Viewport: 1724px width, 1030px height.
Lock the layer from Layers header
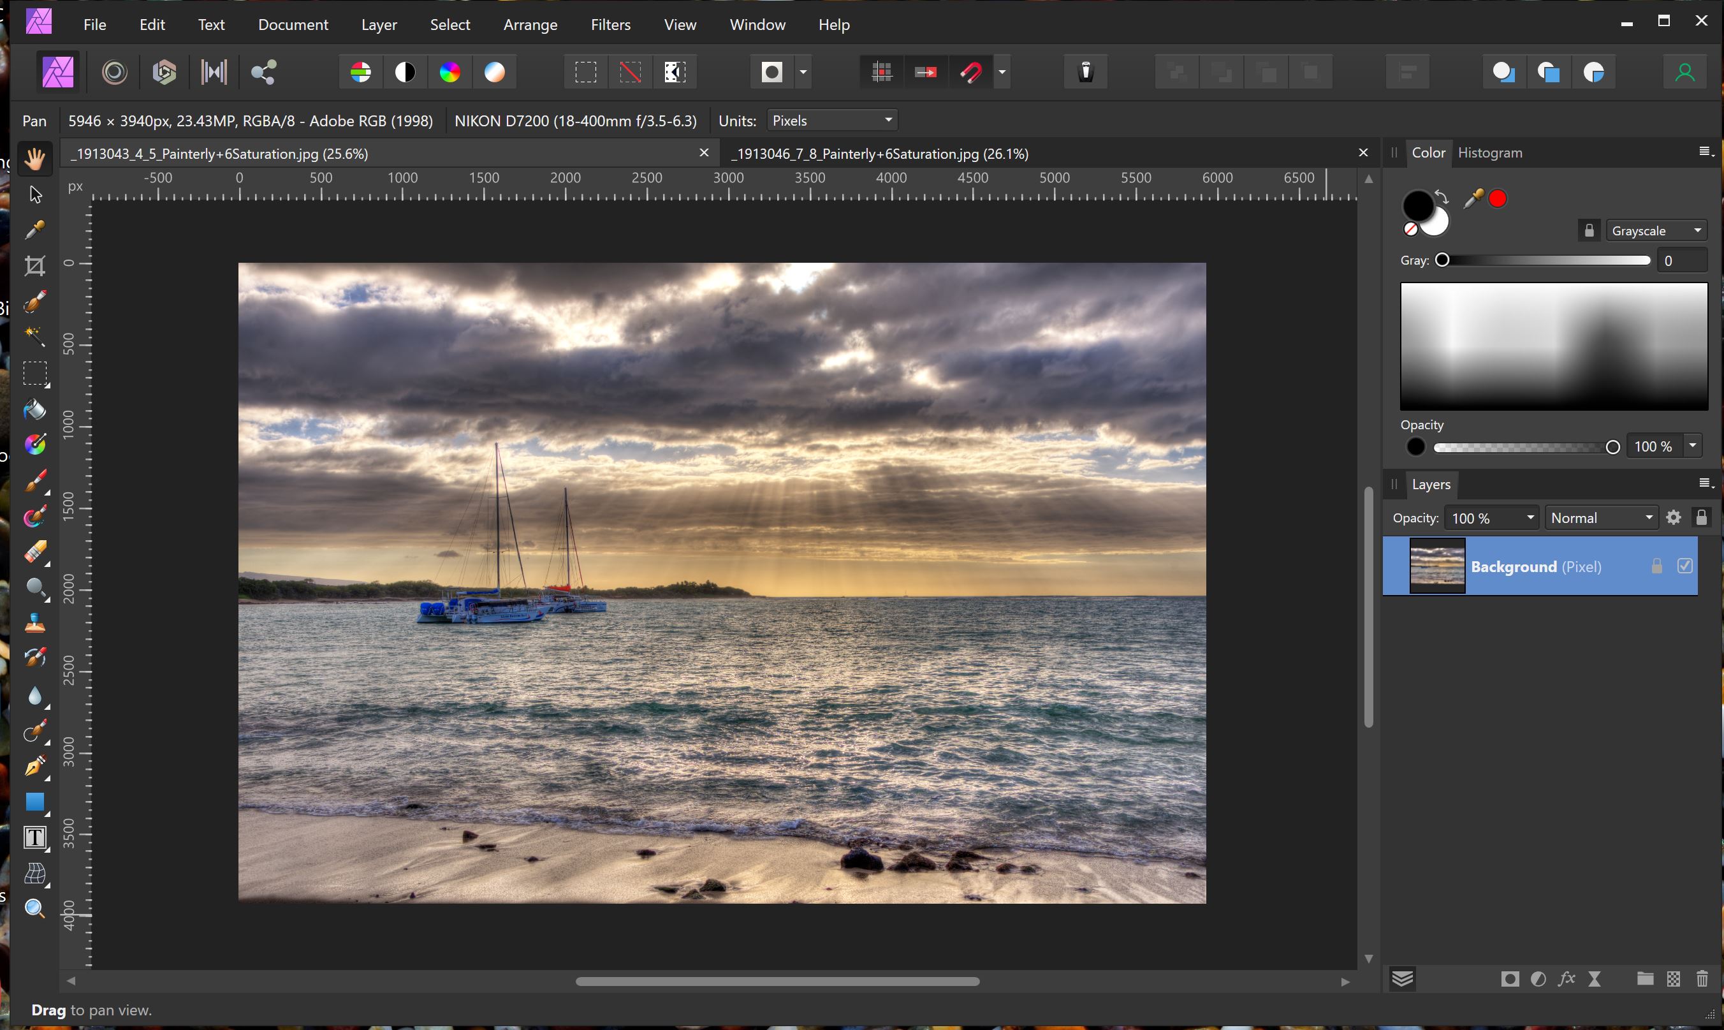click(1701, 518)
